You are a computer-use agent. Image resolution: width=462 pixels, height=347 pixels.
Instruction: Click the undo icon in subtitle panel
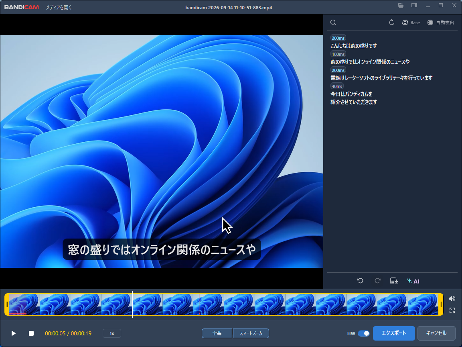pos(360,281)
